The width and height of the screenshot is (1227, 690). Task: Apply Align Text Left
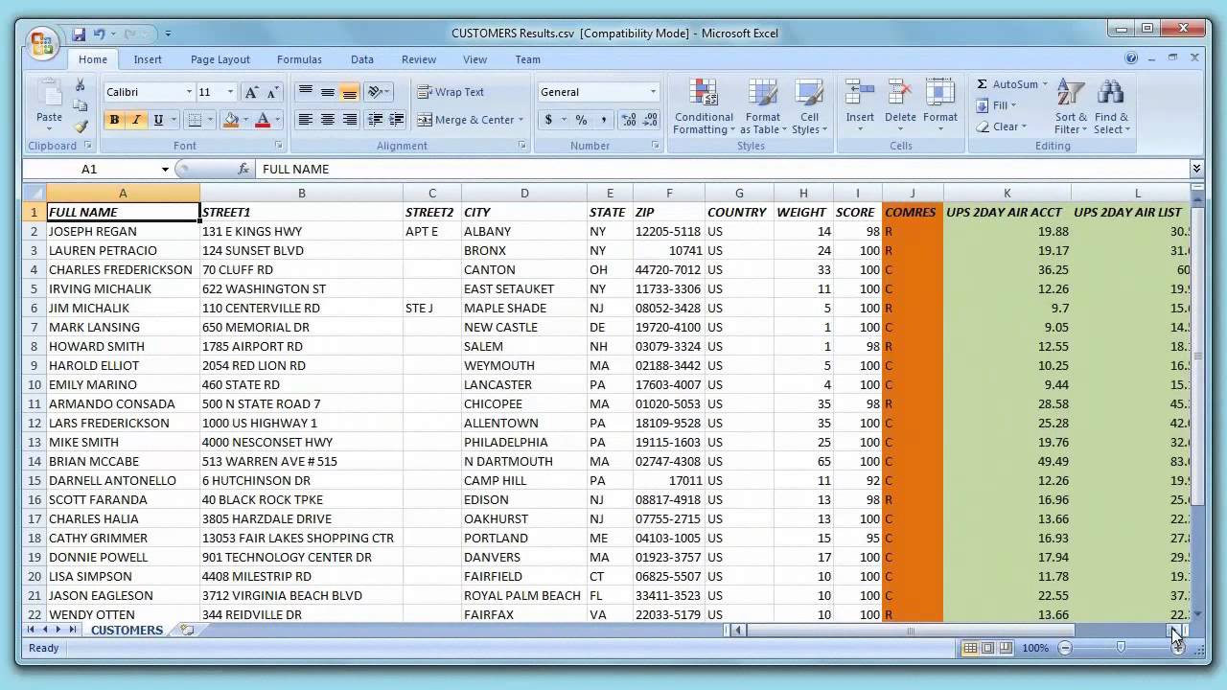click(x=306, y=120)
